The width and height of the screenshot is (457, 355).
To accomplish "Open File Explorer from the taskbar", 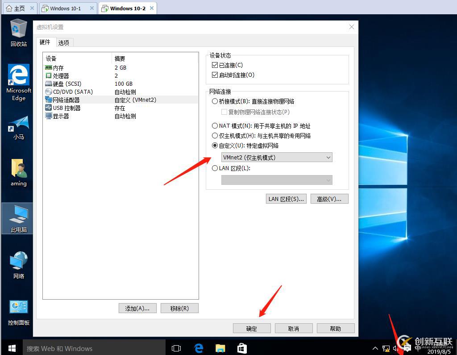I will pos(220,348).
